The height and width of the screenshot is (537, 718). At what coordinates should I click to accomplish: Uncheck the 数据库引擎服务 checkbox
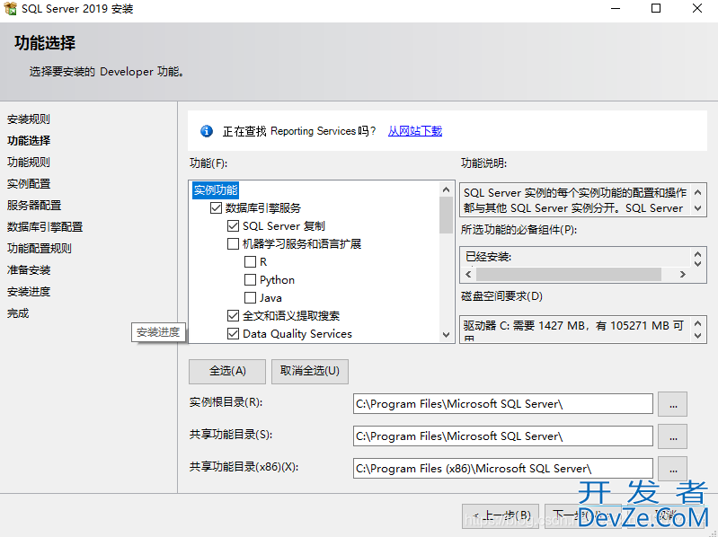(216, 207)
